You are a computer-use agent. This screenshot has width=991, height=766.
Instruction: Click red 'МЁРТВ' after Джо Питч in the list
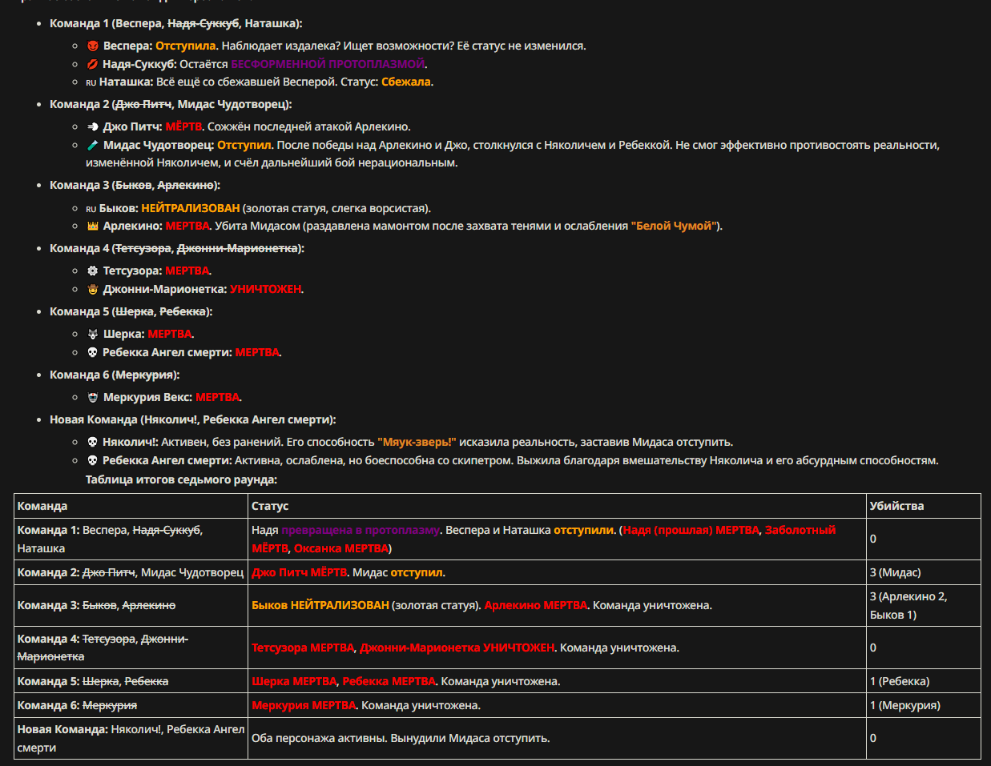click(x=183, y=126)
